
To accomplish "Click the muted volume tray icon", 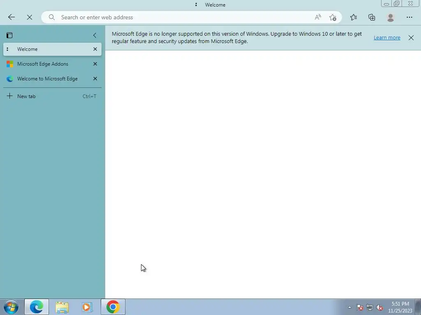I will tap(379, 308).
